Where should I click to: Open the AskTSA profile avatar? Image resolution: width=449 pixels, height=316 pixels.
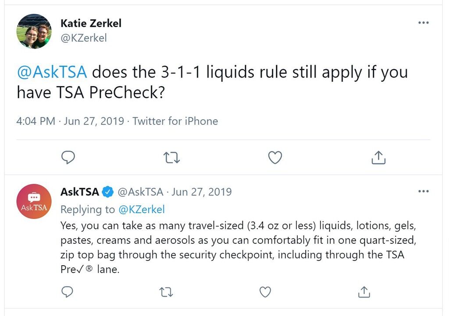coord(34,201)
